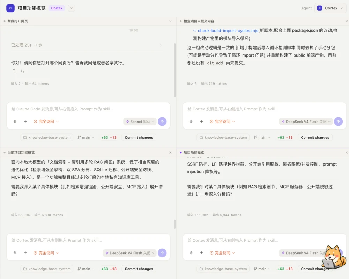Send message in 检查项目未提交内容 panel

(x=338, y=122)
